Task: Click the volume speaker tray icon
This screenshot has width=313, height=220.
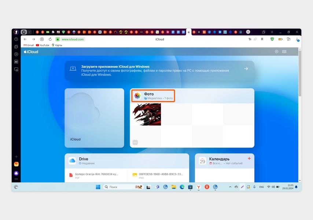Action: pos(273,187)
